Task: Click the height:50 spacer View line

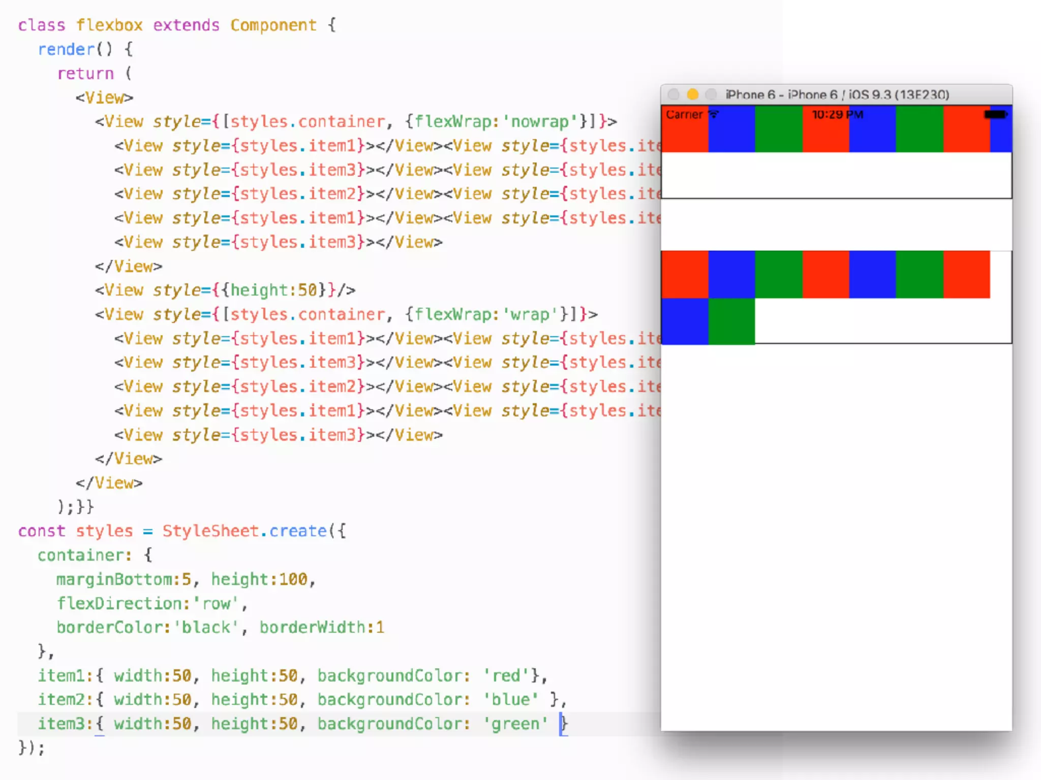Action: [x=225, y=290]
